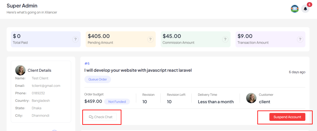Click the Commission Amount help question mark
This screenshot has width=317, height=131.
(x=225, y=39)
